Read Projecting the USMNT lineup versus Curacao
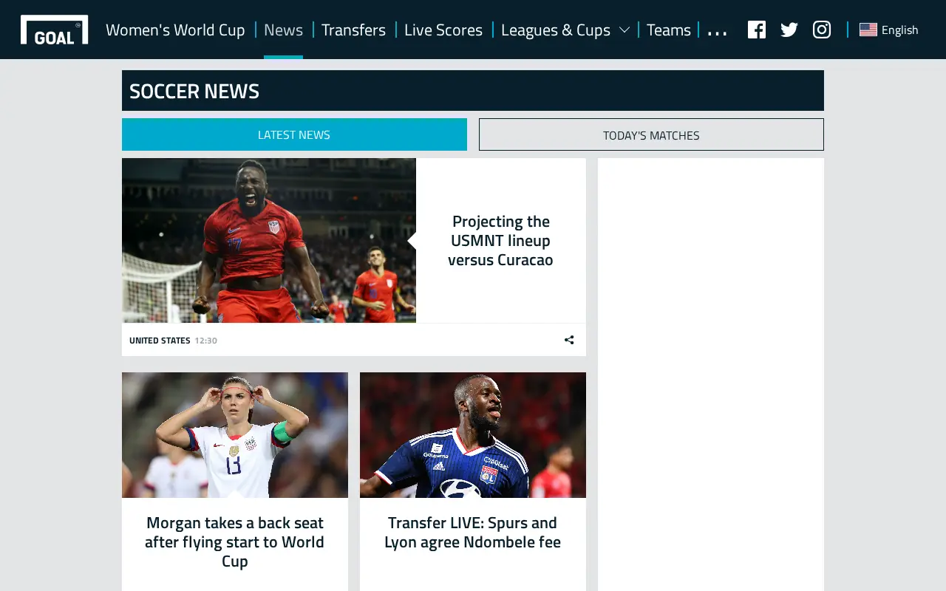946x591 pixels. 500,240
